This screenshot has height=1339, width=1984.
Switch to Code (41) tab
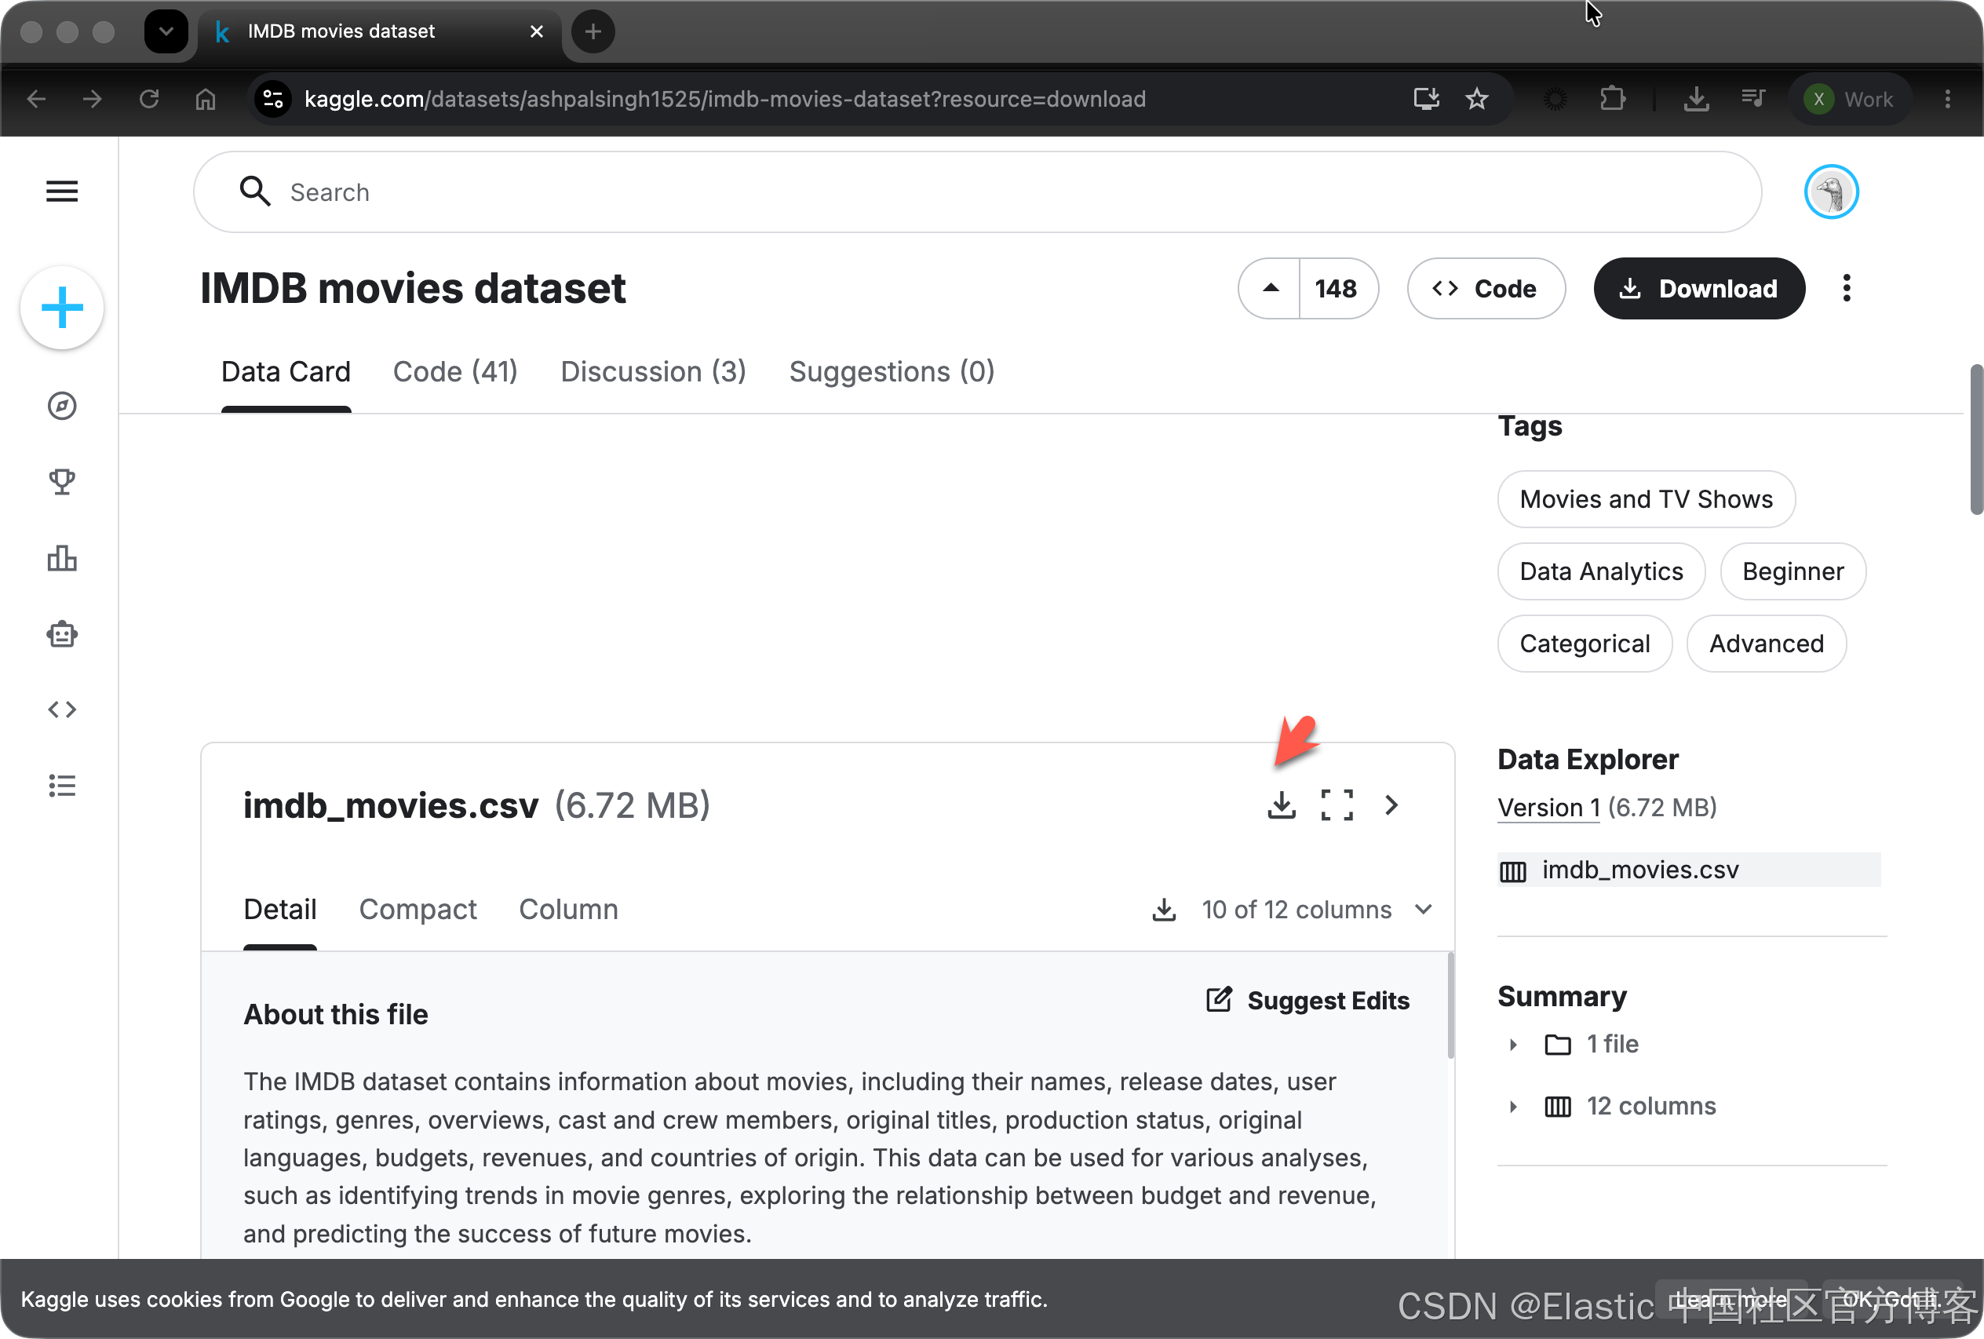tap(455, 371)
